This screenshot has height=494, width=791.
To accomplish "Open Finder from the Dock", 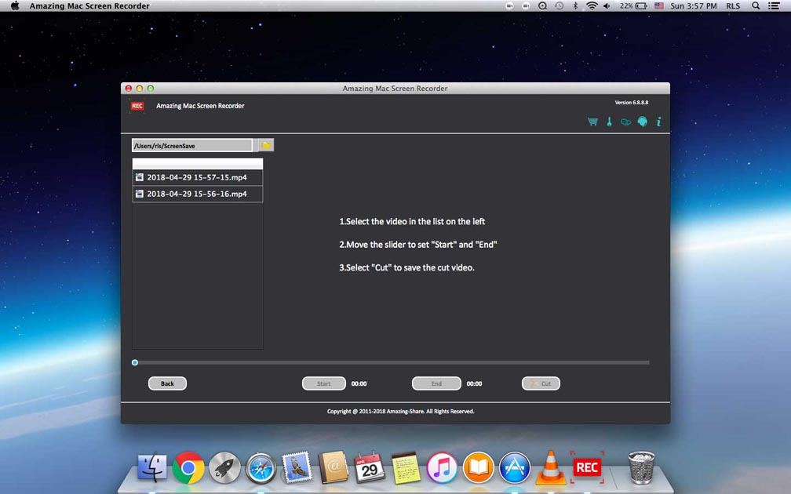I will coord(152,467).
